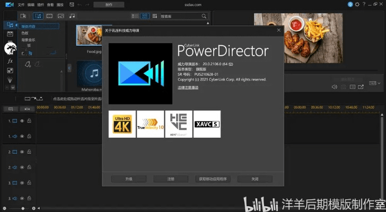
Task: Click the undo arrow
Action: tap(80, 5)
